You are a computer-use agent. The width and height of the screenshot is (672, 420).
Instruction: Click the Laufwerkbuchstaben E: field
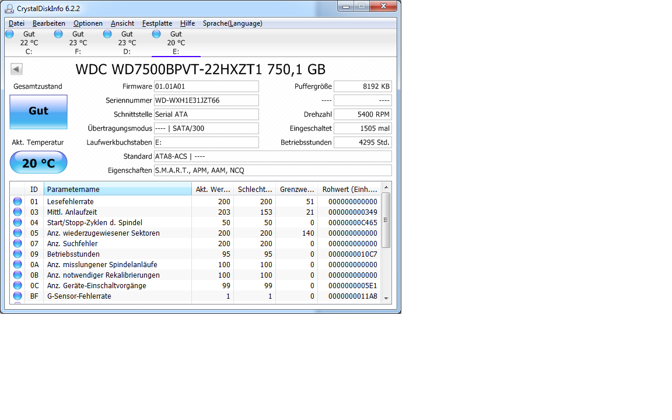click(x=206, y=142)
